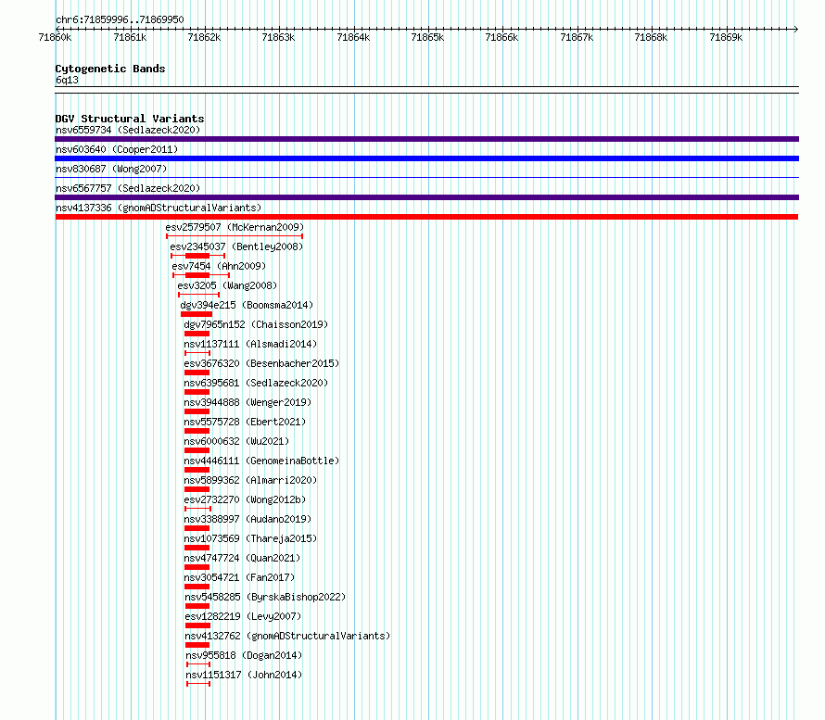Click the 71861k ruler tick label
Viewport: 825px width, 720px height.
(130, 37)
